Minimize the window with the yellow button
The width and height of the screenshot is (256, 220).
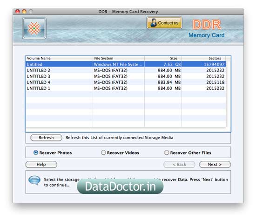24,12
